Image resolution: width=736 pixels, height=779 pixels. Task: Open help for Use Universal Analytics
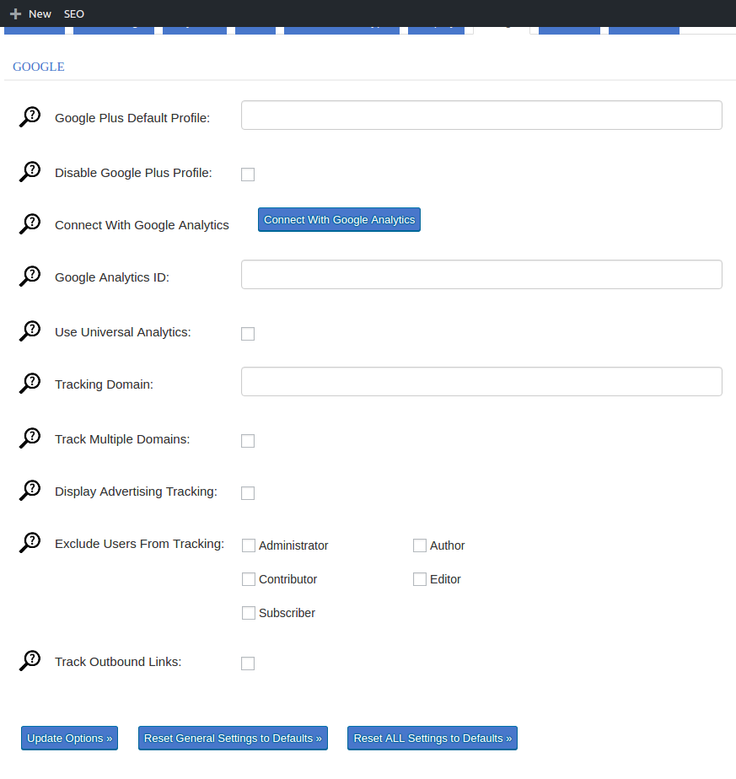(x=30, y=330)
